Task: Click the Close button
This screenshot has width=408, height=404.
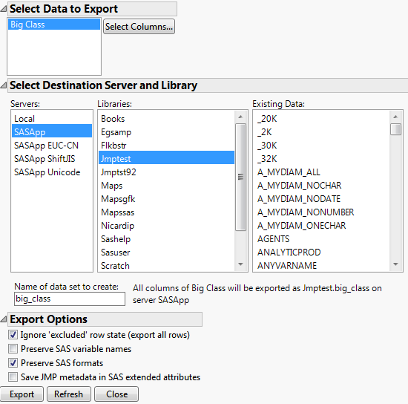Action: [116, 394]
